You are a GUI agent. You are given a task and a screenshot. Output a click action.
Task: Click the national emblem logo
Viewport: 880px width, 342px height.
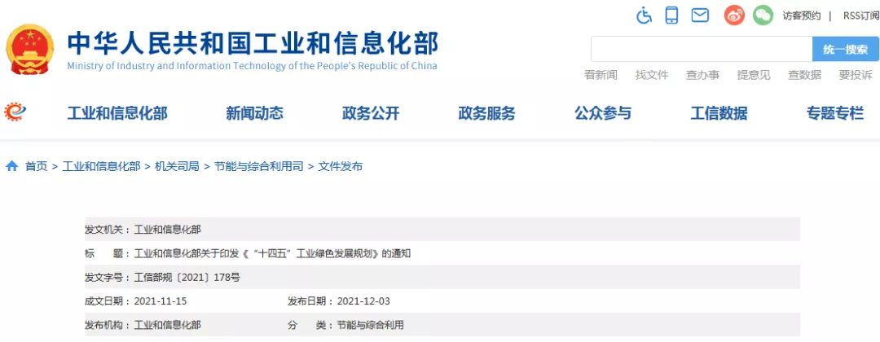(x=32, y=51)
